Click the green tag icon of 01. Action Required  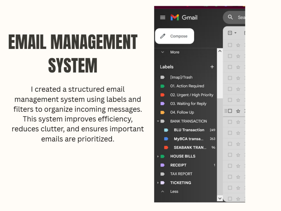point(162,86)
